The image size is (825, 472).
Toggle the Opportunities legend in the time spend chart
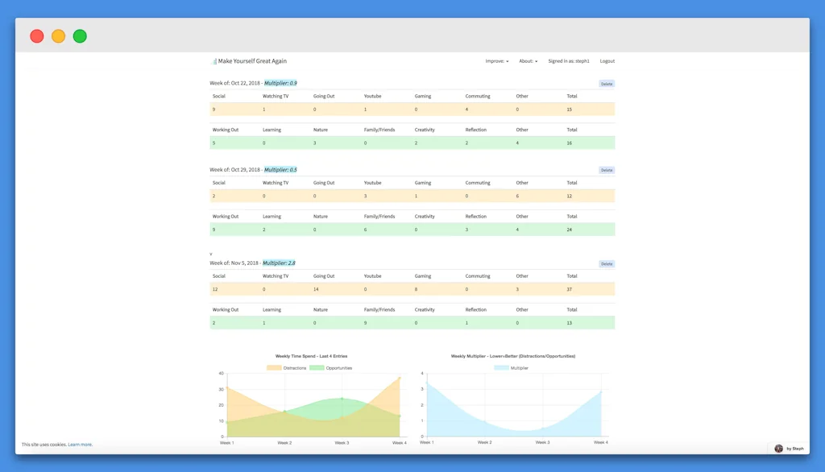[x=331, y=368]
